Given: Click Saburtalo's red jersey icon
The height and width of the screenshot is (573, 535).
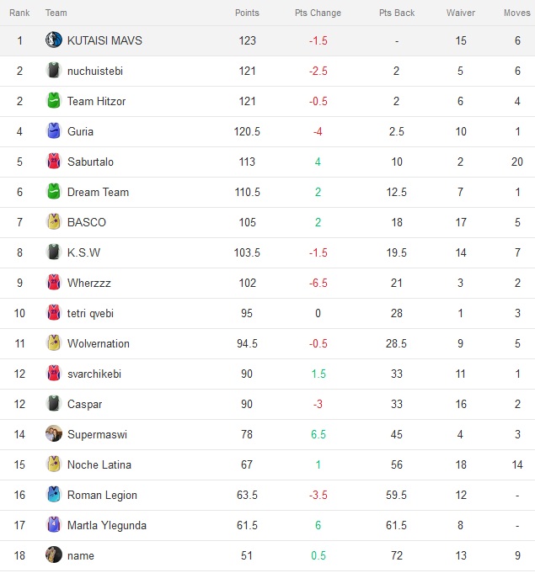Looking at the screenshot, I should [54, 162].
